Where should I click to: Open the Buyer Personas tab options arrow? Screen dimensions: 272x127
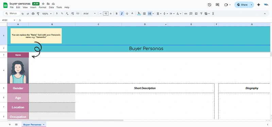pyautogui.click(x=44, y=125)
